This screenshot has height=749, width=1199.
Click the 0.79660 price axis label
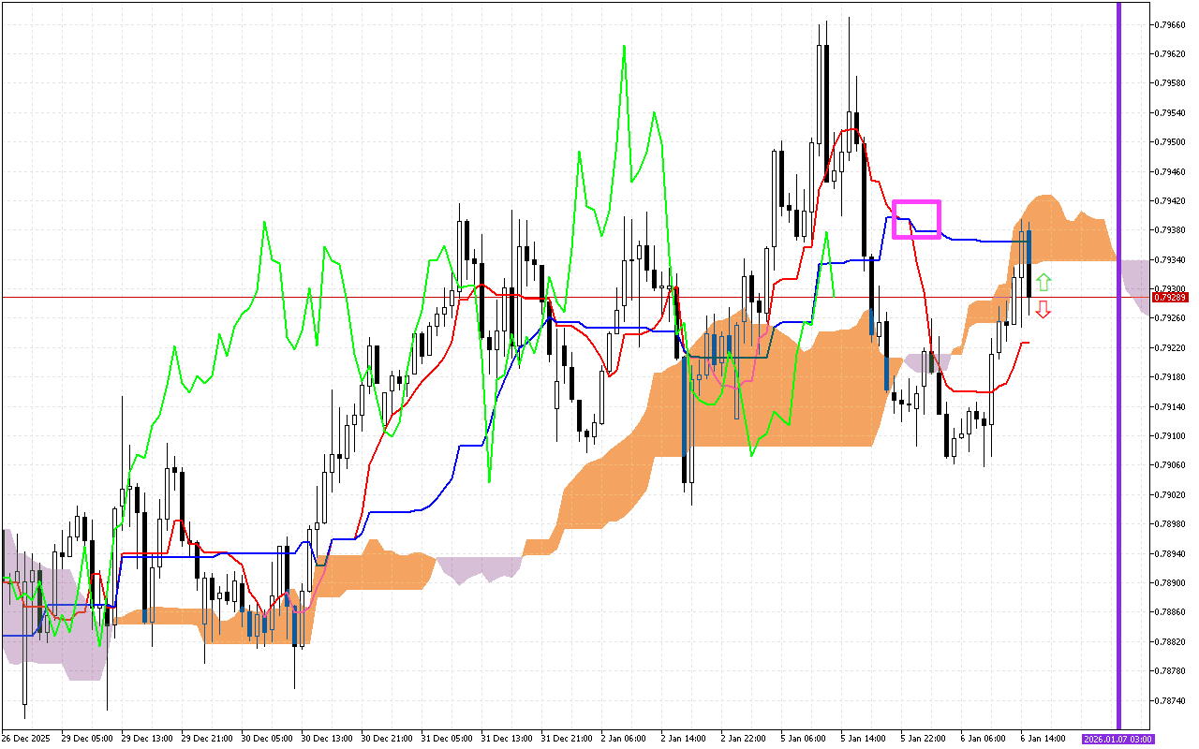[1171, 24]
